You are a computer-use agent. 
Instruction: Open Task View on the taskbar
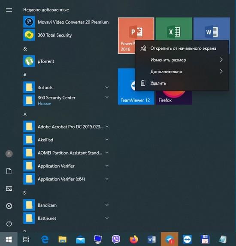coord(26,239)
